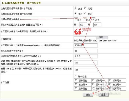This screenshot has height=101, width=129.
Task: Click the JPEG quality parameter field
Action: [x=86, y=63]
